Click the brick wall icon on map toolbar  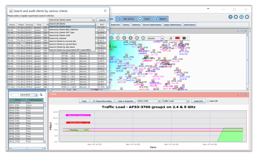pyautogui.click(x=143, y=38)
